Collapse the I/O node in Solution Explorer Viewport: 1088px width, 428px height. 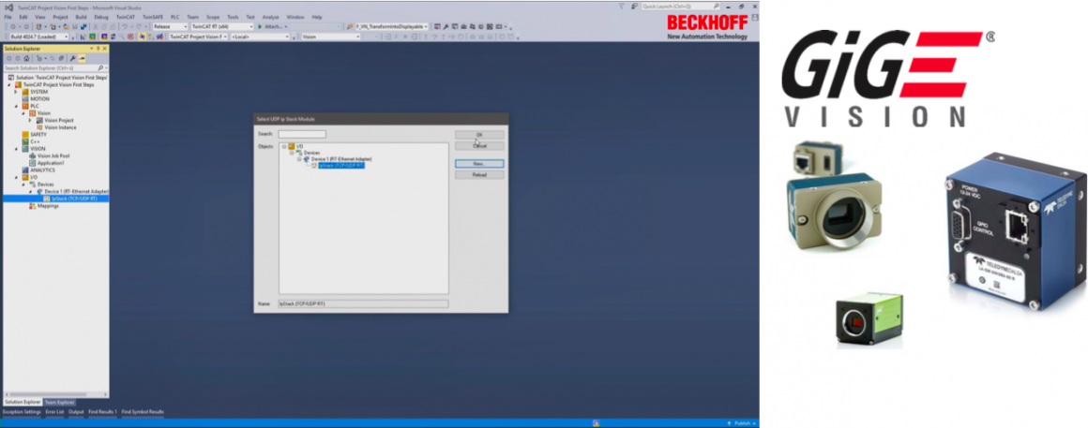[16, 177]
